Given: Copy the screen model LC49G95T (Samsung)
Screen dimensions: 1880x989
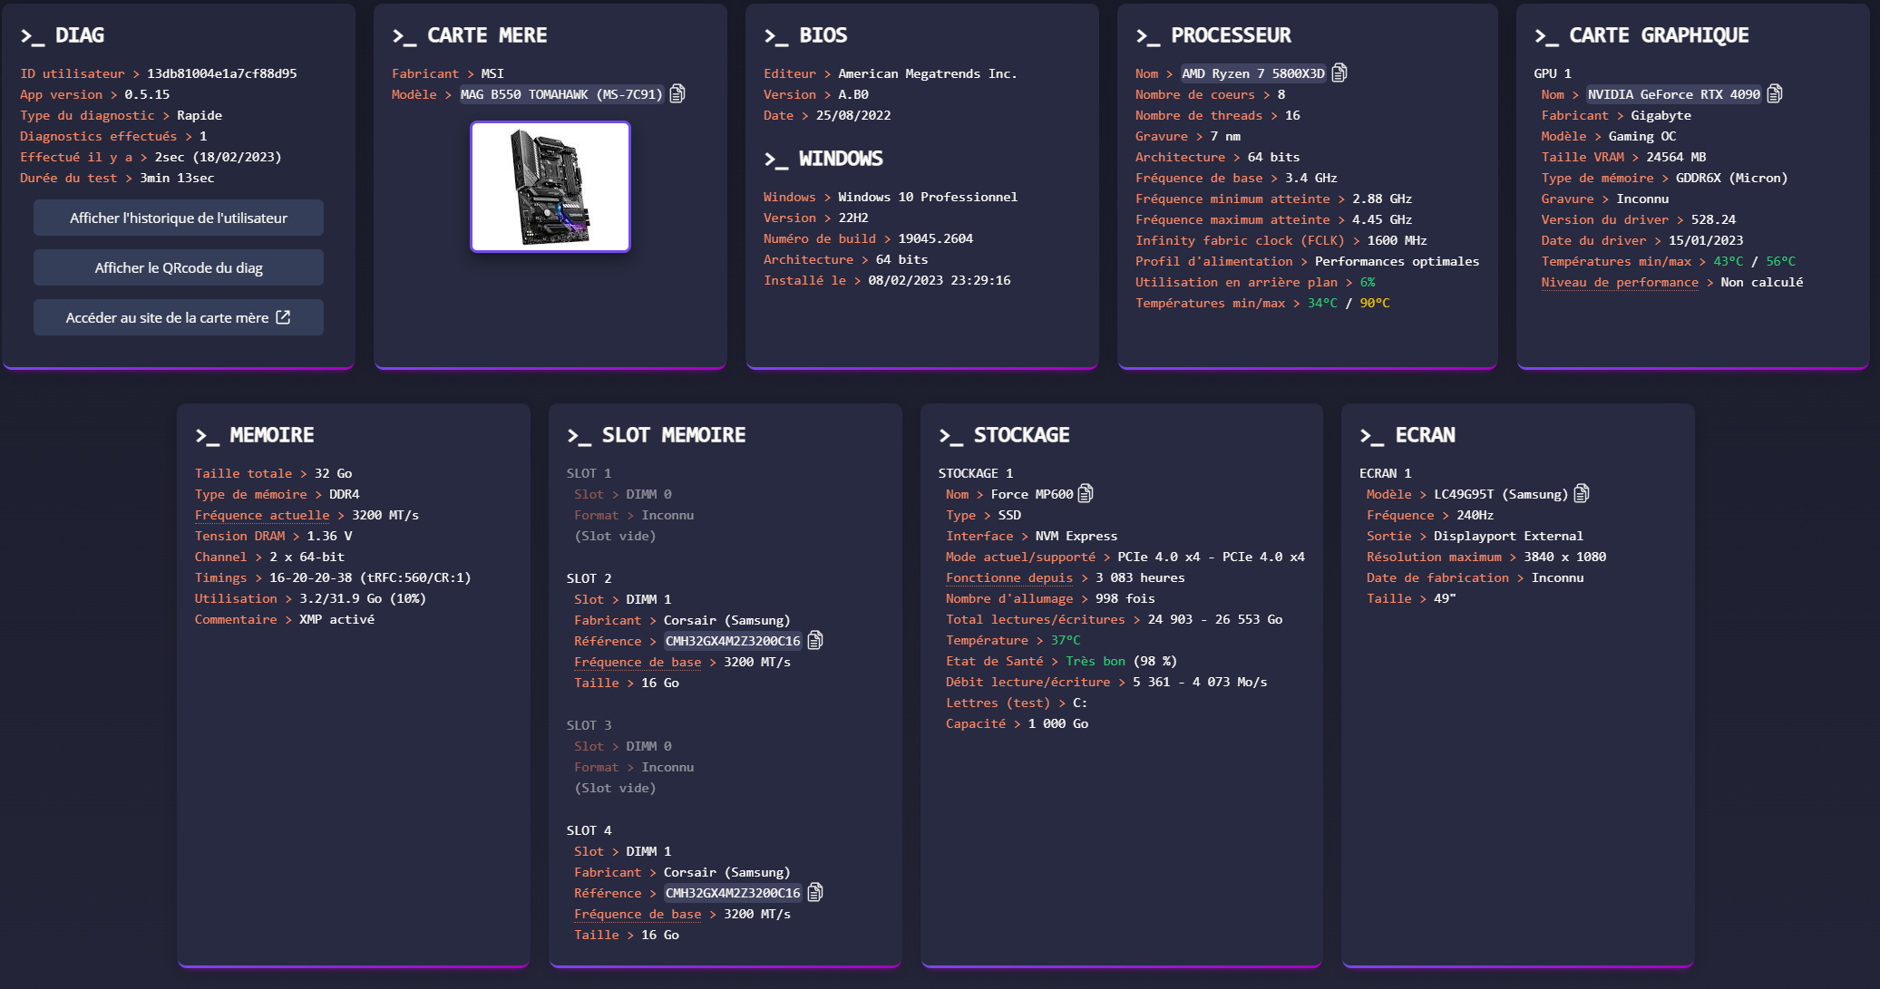Looking at the screenshot, I should click(1582, 493).
